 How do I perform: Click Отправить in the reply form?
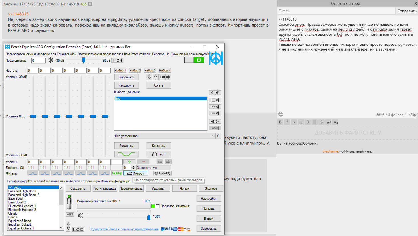407,11
